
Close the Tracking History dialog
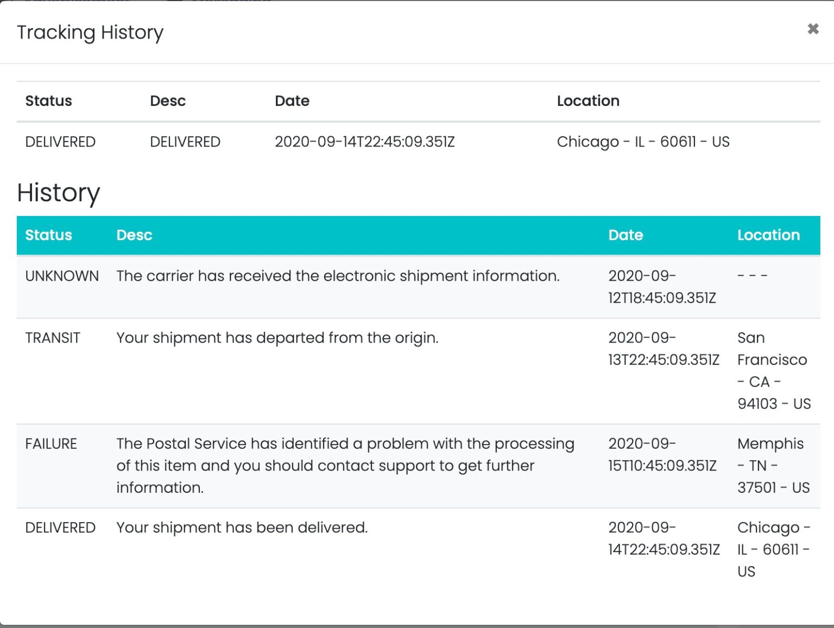(x=812, y=29)
